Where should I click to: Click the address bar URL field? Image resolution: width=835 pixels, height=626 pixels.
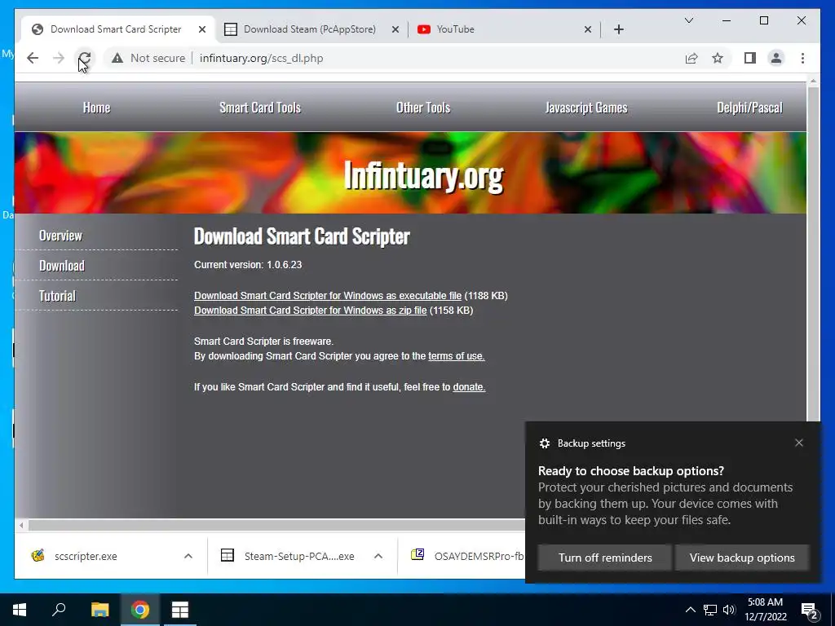(261, 58)
